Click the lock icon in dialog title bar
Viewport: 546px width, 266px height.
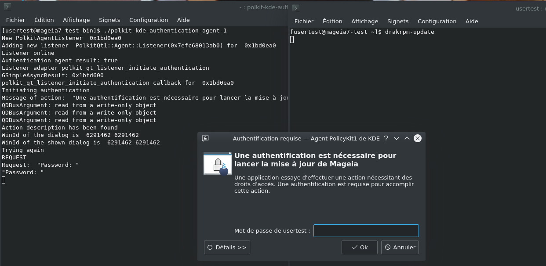[x=205, y=138]
